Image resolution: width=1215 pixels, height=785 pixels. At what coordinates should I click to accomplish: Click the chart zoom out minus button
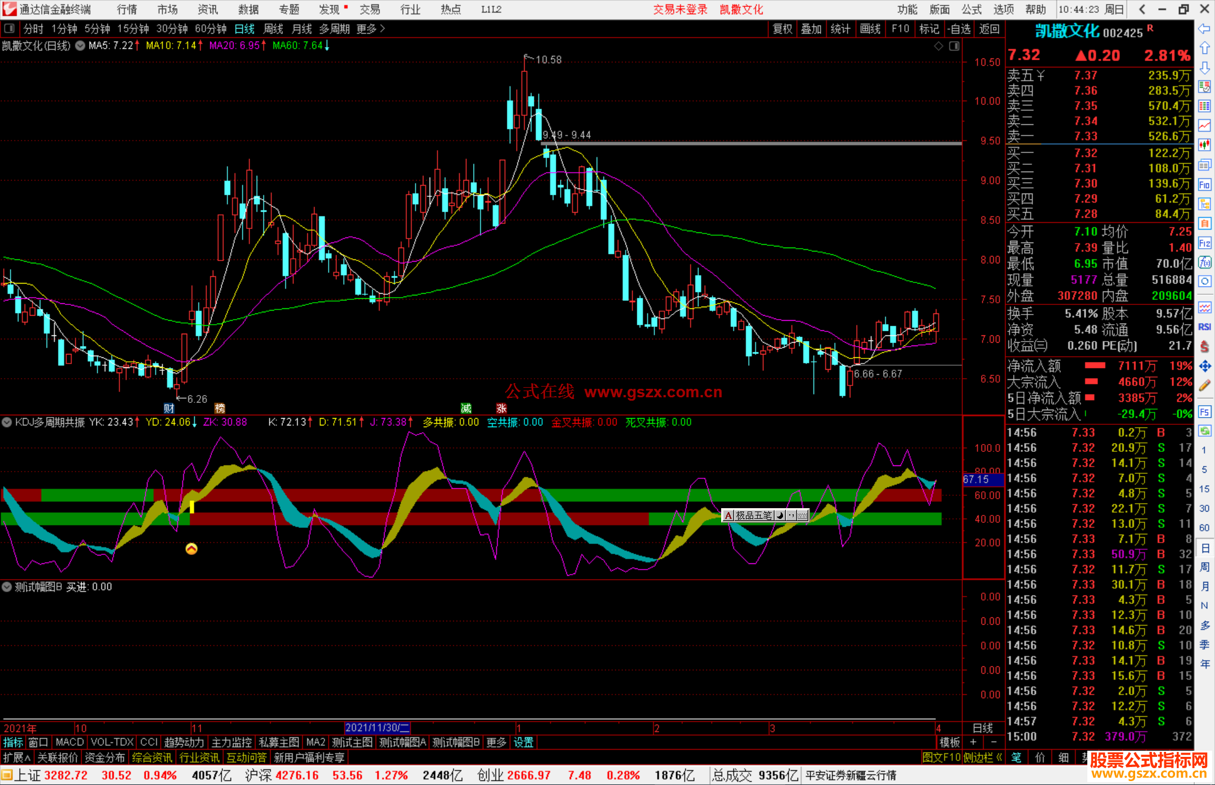(x=993, y=742)
